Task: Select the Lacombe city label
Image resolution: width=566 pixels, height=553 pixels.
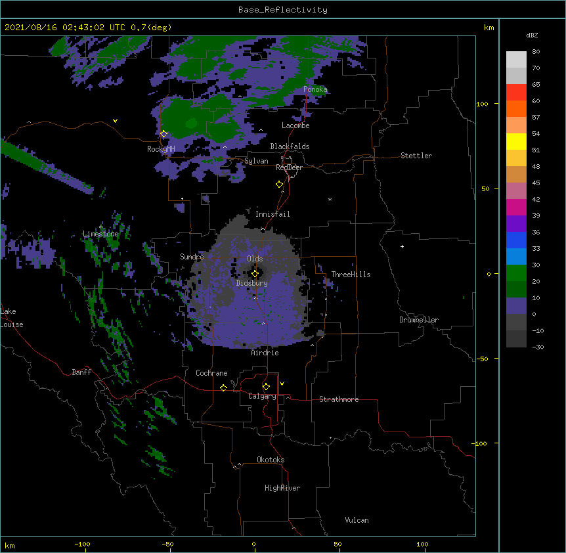Action: point(295,125)
